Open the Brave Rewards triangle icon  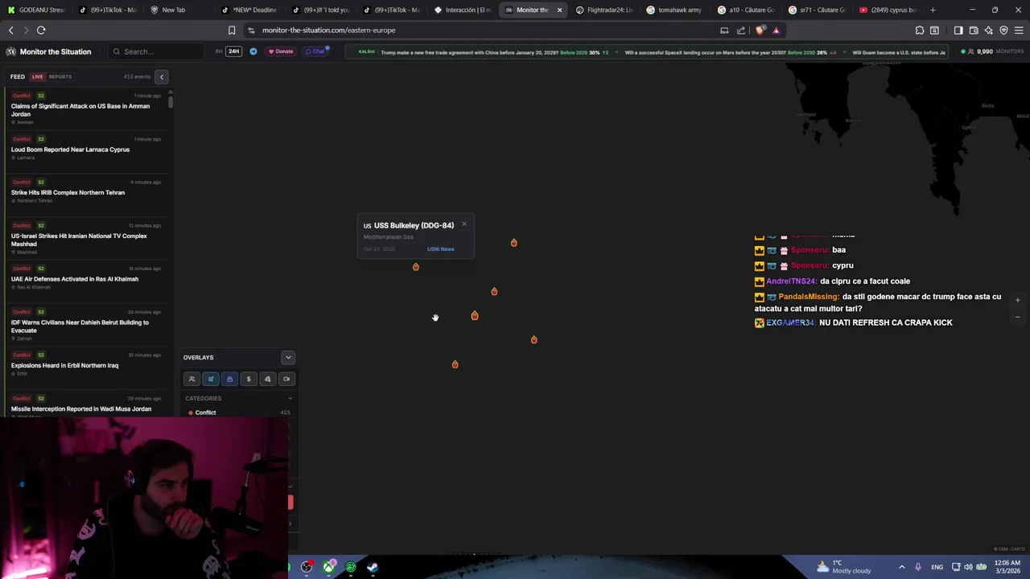click(776, 31)
